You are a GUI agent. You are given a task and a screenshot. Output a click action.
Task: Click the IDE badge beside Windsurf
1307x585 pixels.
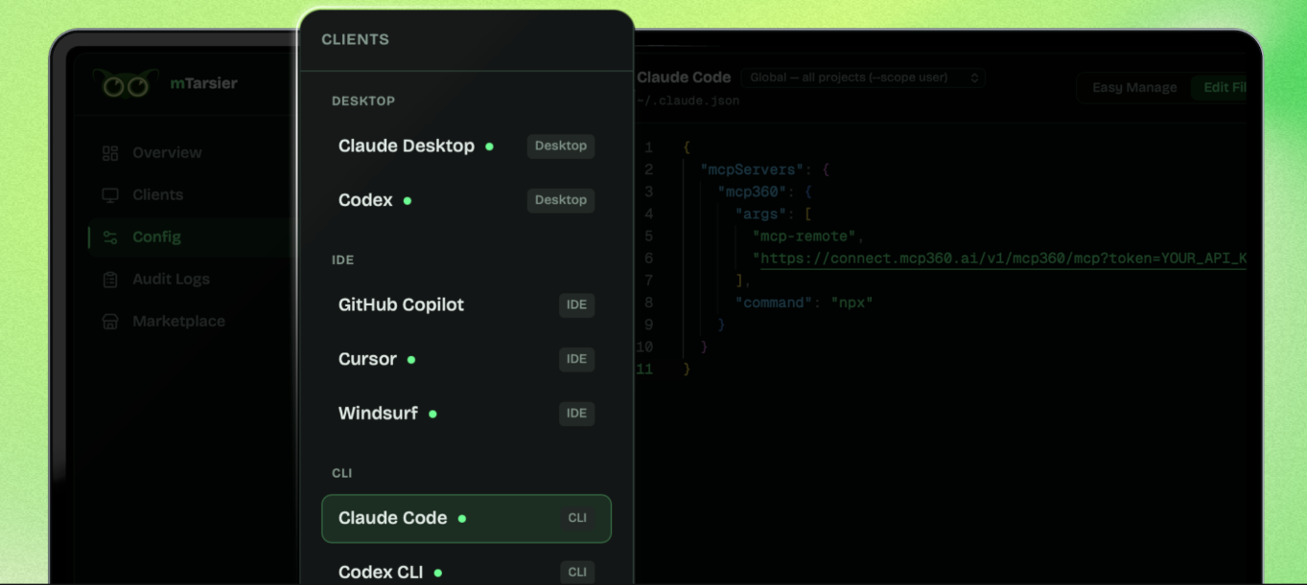coord(576,414)
